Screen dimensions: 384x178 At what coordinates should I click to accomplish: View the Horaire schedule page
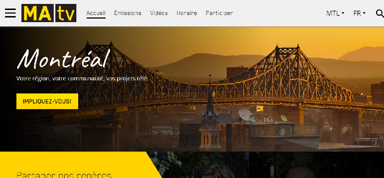(x=187, y=13)
